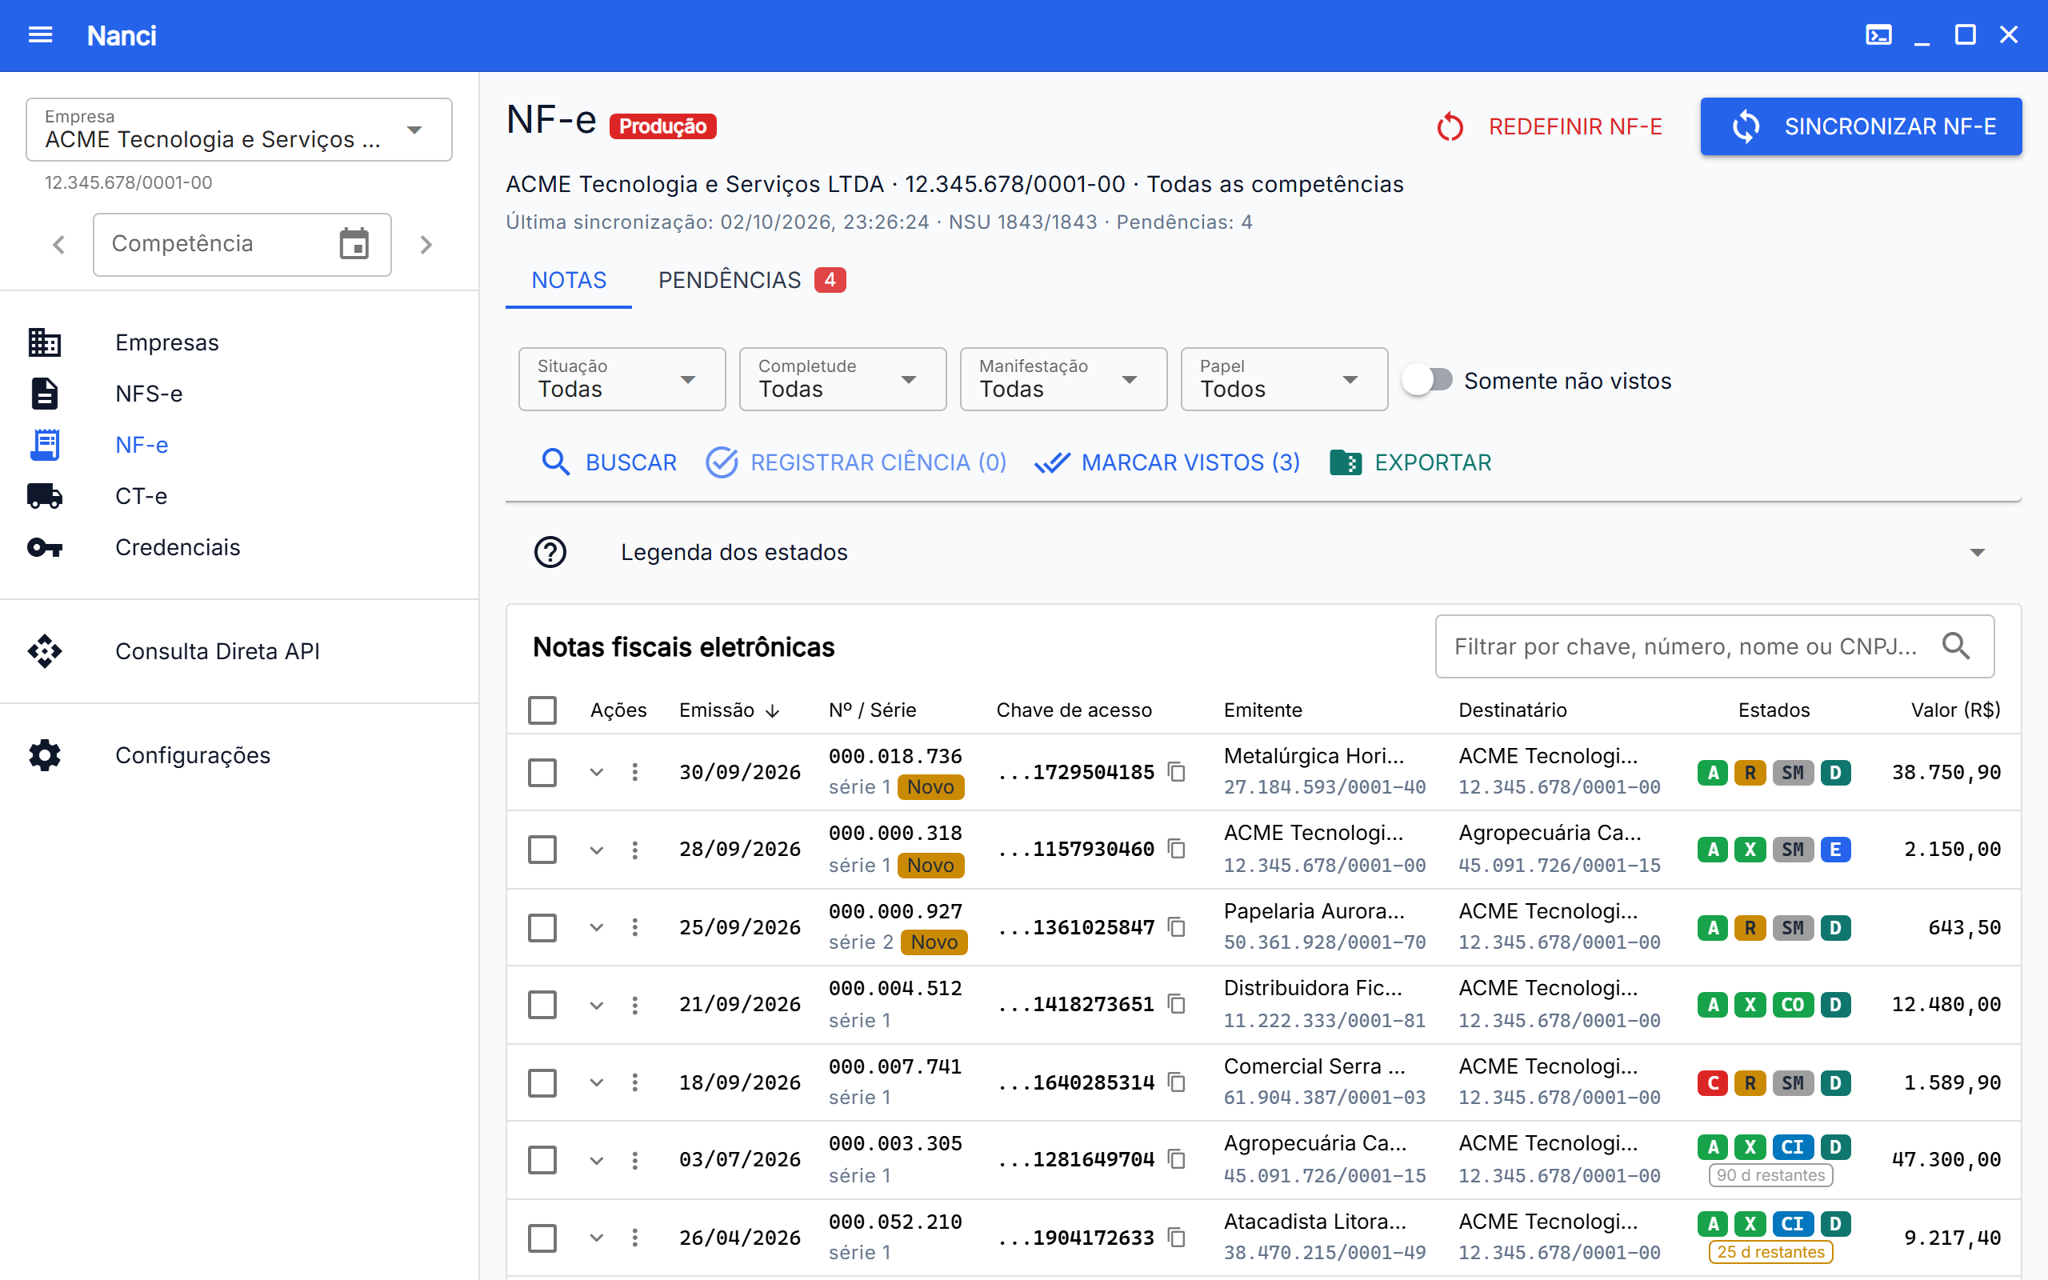Click Marcar vistos (3) button
Image resolution: width=2048 pixels, height=1280 pixels.
[1168, 462]
